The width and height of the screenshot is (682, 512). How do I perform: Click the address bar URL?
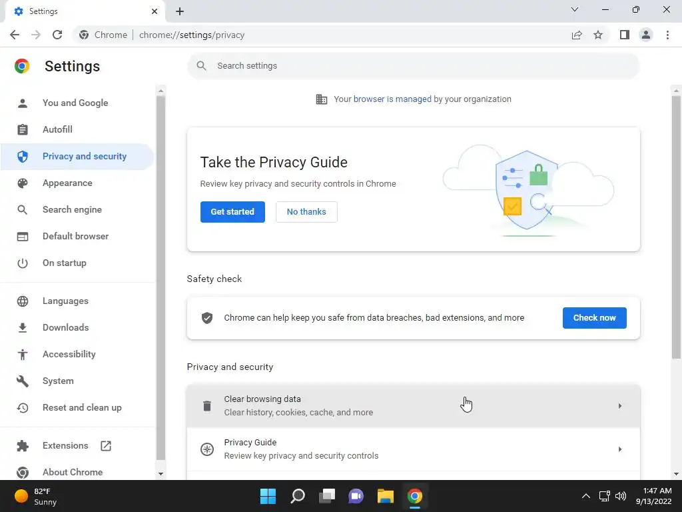pos(191,35)
